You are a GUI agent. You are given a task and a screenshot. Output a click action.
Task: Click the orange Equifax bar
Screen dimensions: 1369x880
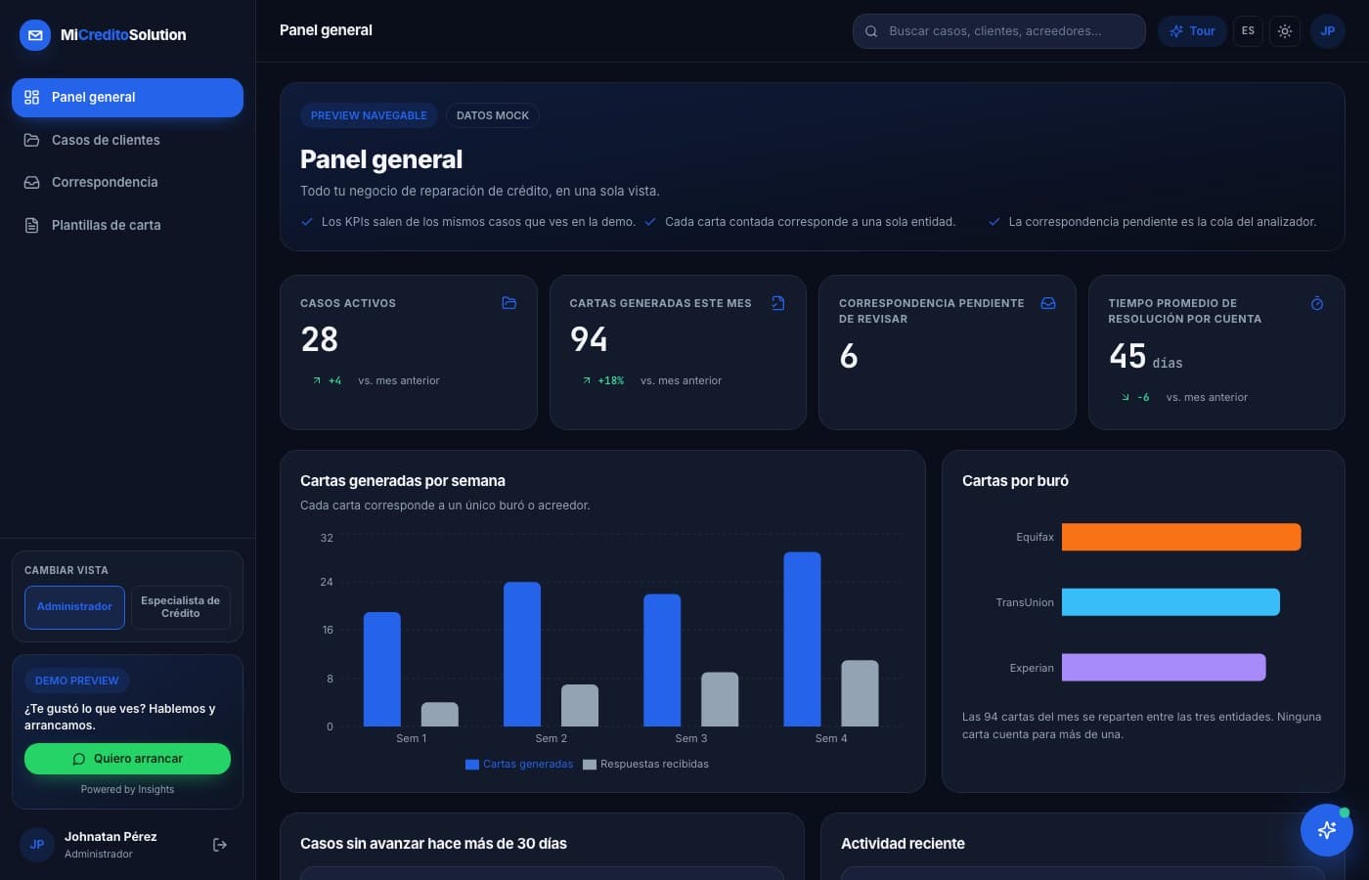pyautogui.click(x=1181, y=537)
